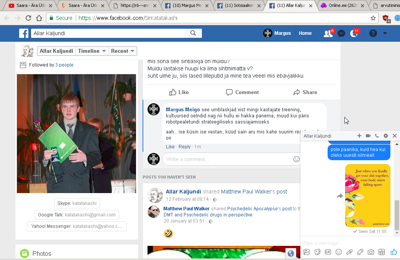Choose a sticker in chat toolbar
Screen dimensions: 400x260
pyautogui.click(x=317, y=252)
